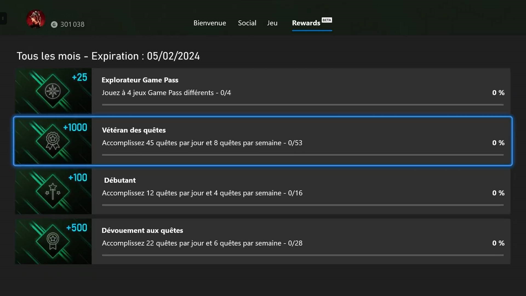Select the Rewards tab
This screenshot has height=296, width=526.
pyautogui.click(x=306, y=23)
